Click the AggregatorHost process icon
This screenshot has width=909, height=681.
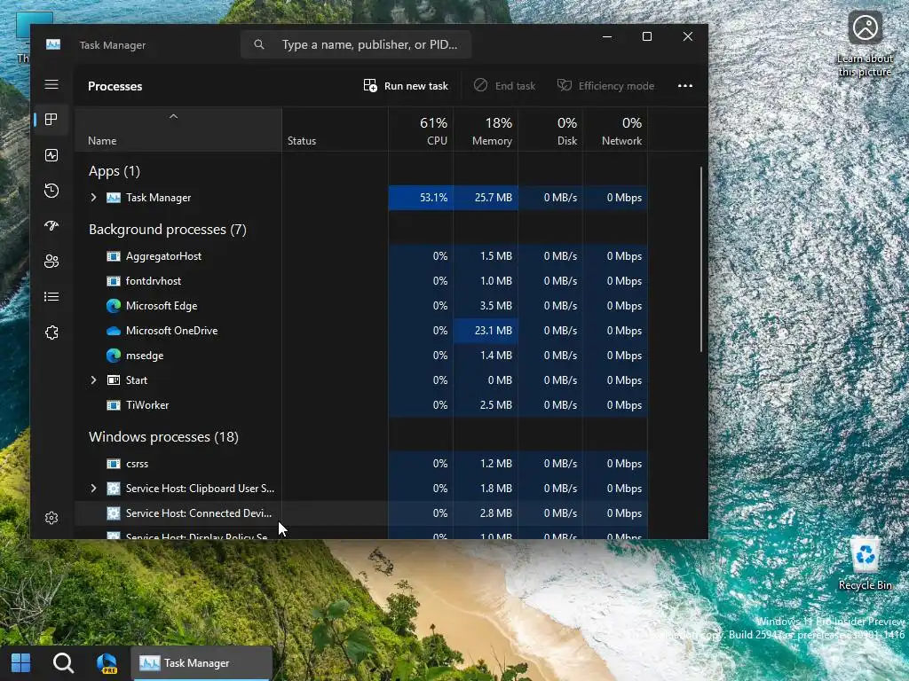coord(114,256)
